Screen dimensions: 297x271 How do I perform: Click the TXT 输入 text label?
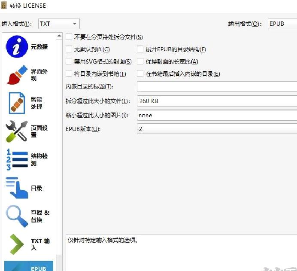click(40, 244)
